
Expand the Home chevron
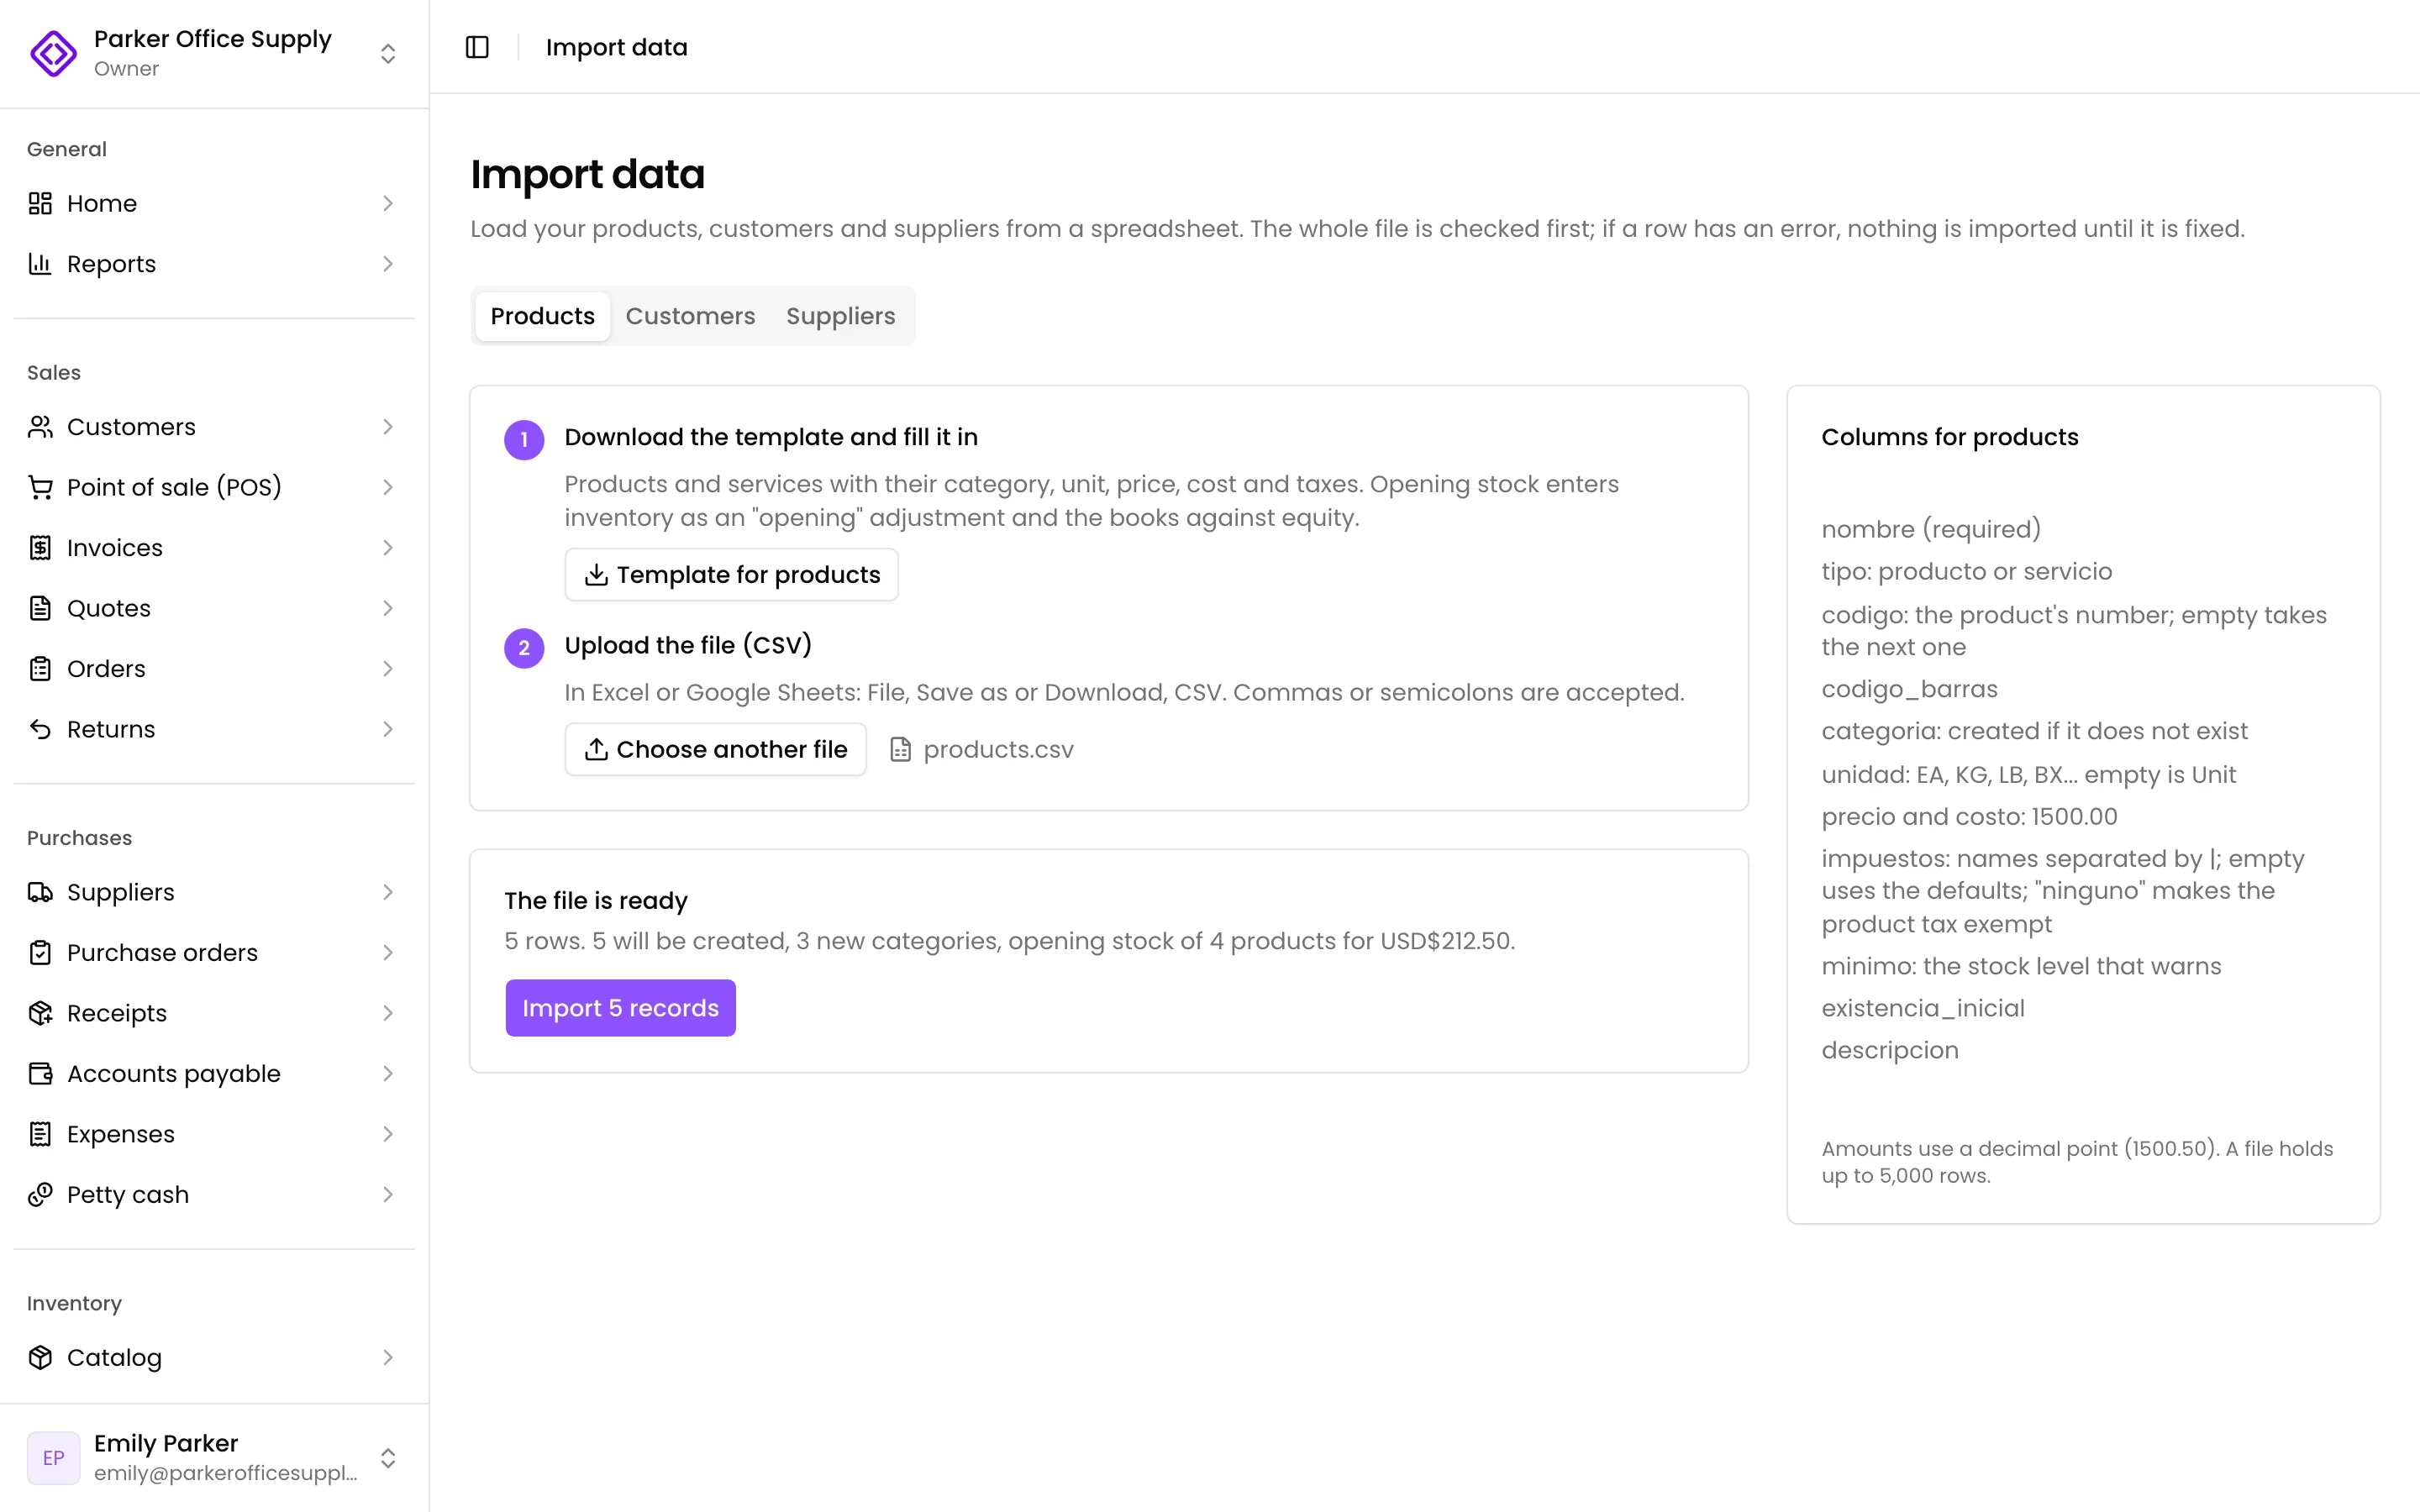[388, 203]
